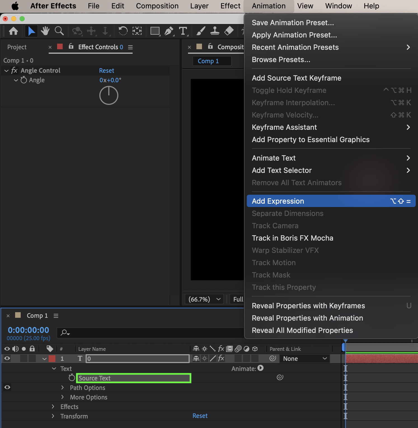Click the Home icon in the toolbar
418x428 pixels.
[x=13, y=31]
